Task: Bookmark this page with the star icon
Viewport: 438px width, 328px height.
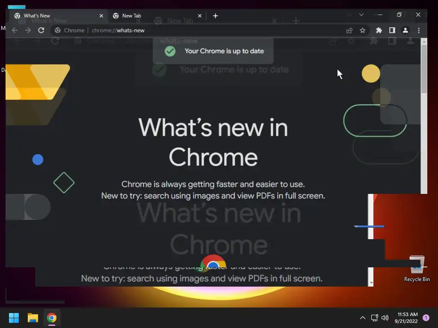Action: click(x=363, y=30)
